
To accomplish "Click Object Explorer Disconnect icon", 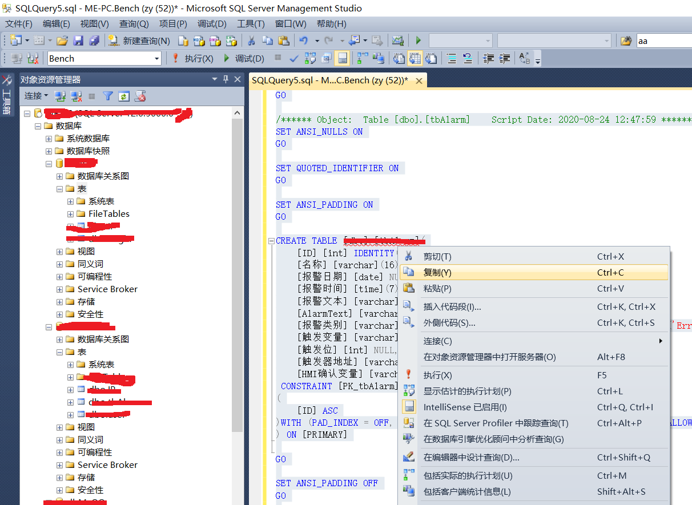I will coord(76,96).
